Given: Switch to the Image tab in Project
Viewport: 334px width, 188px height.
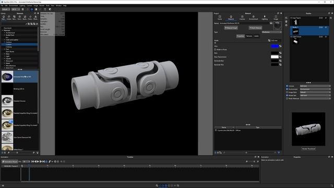Looking at the screenshot, I should (276, 17).
